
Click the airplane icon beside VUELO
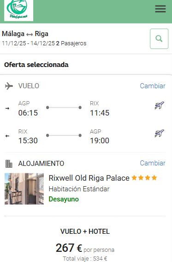[9, 86]
